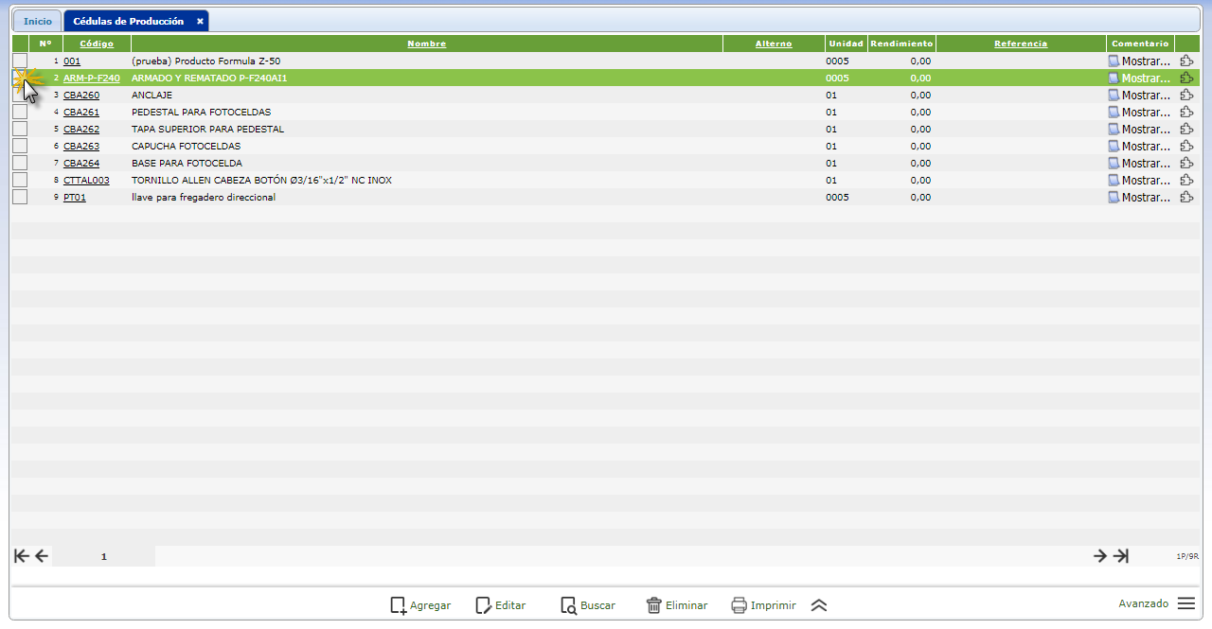This screenshot has width=1212, height=629.
Task: Sort by Referencia column header
Action: pos(1021,44)
